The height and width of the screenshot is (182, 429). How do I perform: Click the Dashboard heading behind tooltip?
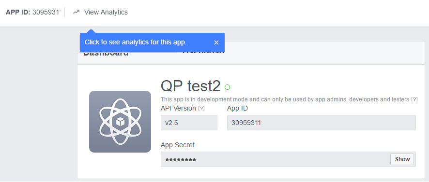pos(106,54)
